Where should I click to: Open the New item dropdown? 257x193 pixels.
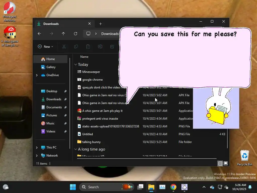click(x=46, y=46)
